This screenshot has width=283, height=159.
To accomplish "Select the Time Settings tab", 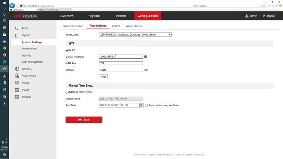I will coord(98,26).
